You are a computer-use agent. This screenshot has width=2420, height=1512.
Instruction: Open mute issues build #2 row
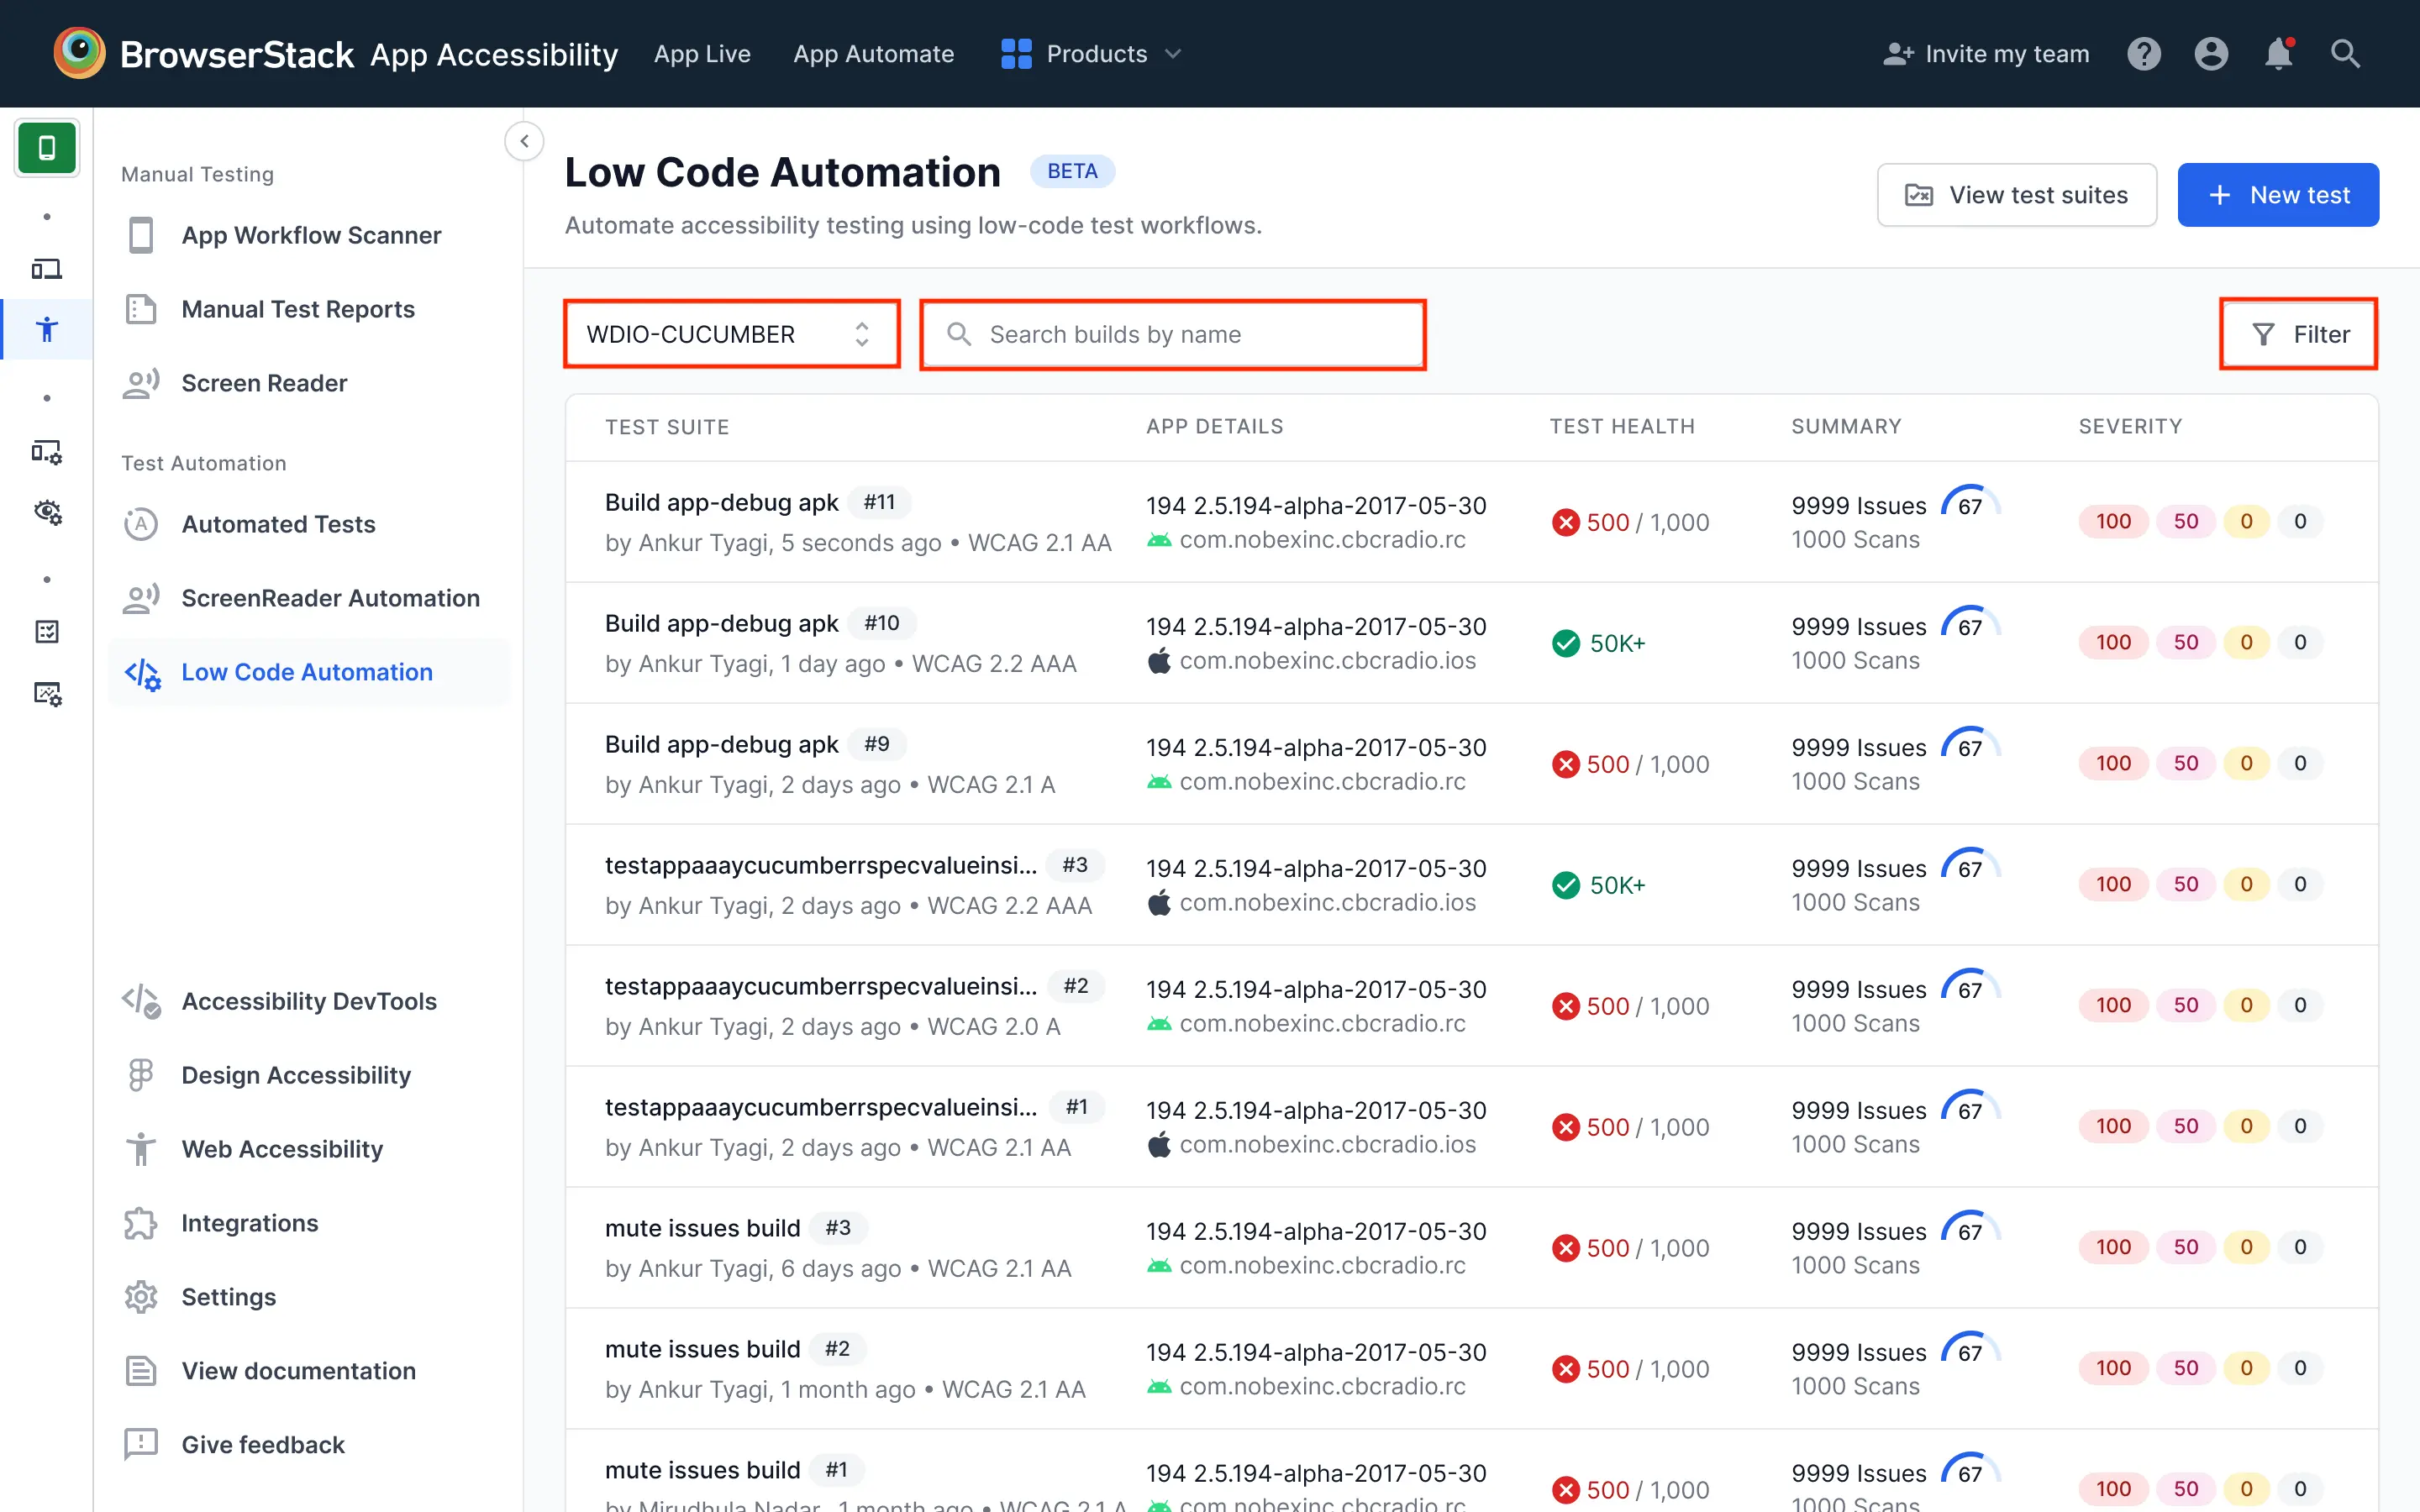[x=1471, y=1369]
